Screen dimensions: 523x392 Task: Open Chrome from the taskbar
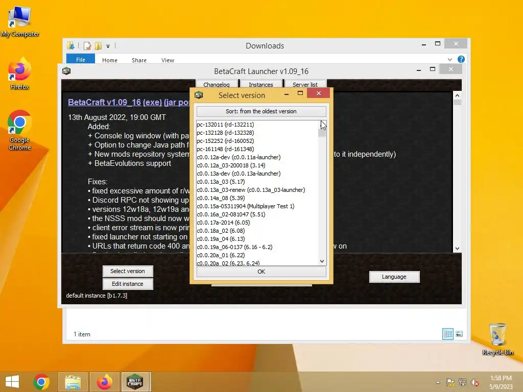41,382
